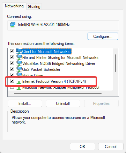Uncheck Client for Microsoft Networks checkbox
This screenshot has height=153, width=126.
pos(12,51)
